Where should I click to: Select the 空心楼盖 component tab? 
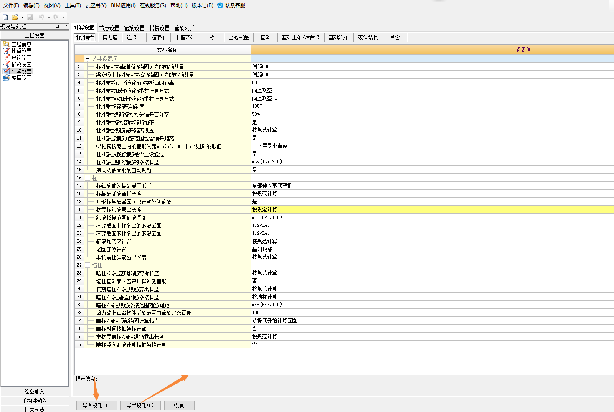pos(238,37)
